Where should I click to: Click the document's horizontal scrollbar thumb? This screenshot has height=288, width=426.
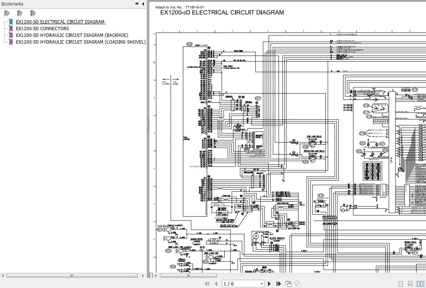pos(189,276)
